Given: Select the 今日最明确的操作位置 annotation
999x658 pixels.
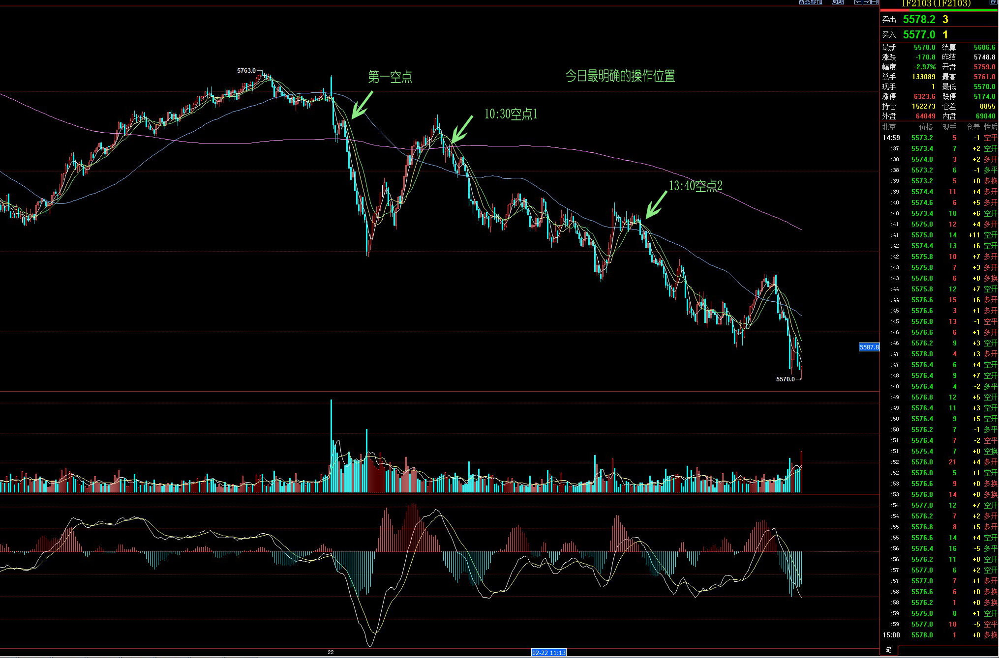Looking at the screenshot, I should (620, 76).
